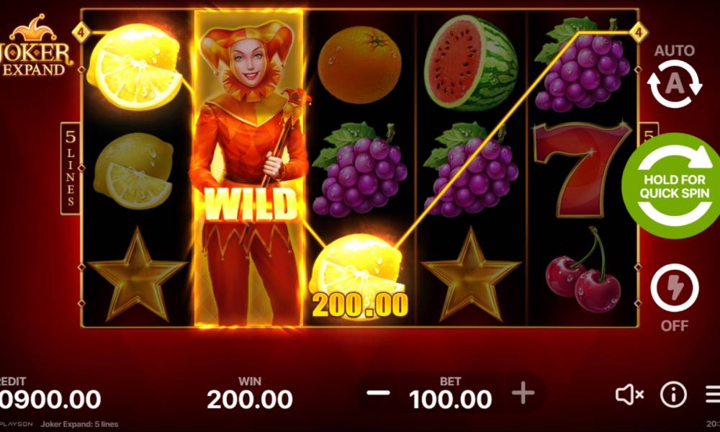This screenshot has width=720, height=432.
Task: Click the WIN 200.00 display
Action: 250,393
